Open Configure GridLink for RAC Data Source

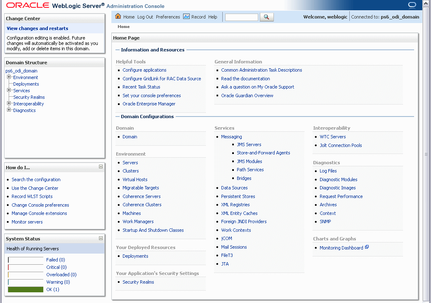pos(162,79)
